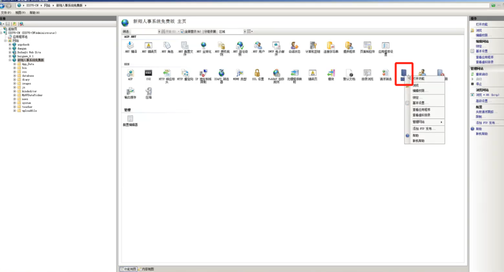504x272 pixels.
Task: Choose 查看虚拟目录 in the context menu
Action: [x=421, y=115]
